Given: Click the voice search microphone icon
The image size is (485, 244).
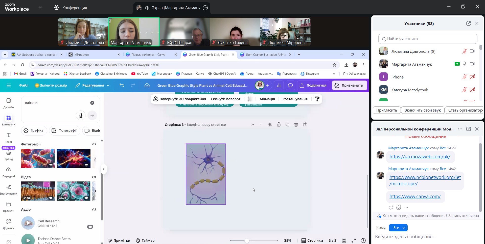Looking at the screenshot, I should (x=81, y=115).
